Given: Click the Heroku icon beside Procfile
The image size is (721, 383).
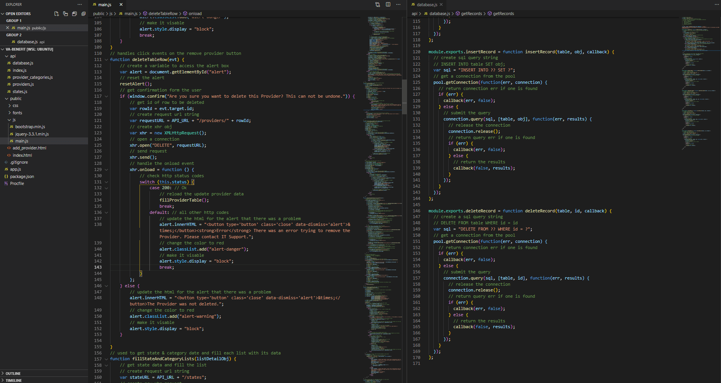Looking at the screenshot, I should pos(6,183).
